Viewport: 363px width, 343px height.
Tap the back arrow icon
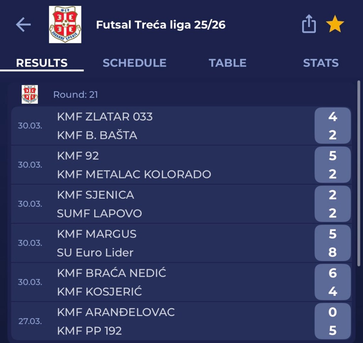pyautogui.click(x=23, y=25)
